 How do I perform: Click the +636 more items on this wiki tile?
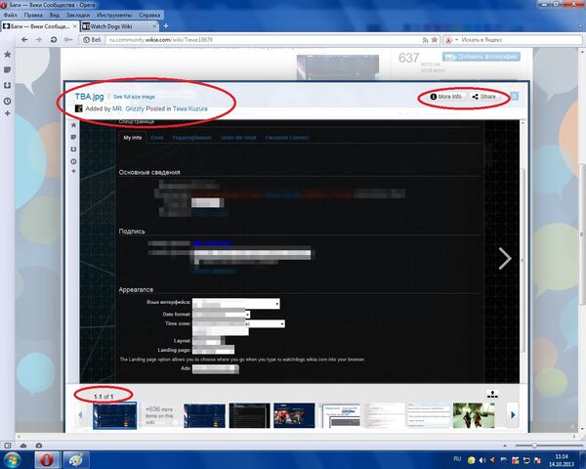click(159, 415)
